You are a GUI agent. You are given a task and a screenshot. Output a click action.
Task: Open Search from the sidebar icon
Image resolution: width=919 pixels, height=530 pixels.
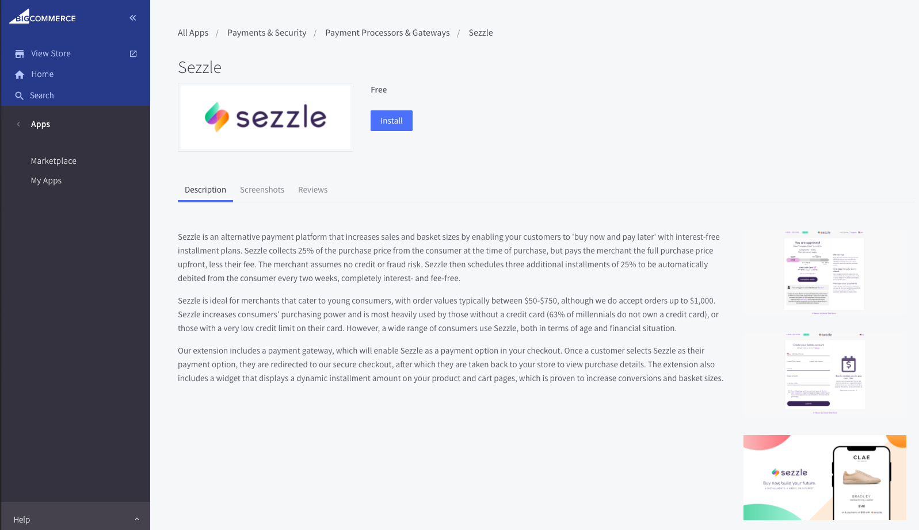tap(20, 95)
